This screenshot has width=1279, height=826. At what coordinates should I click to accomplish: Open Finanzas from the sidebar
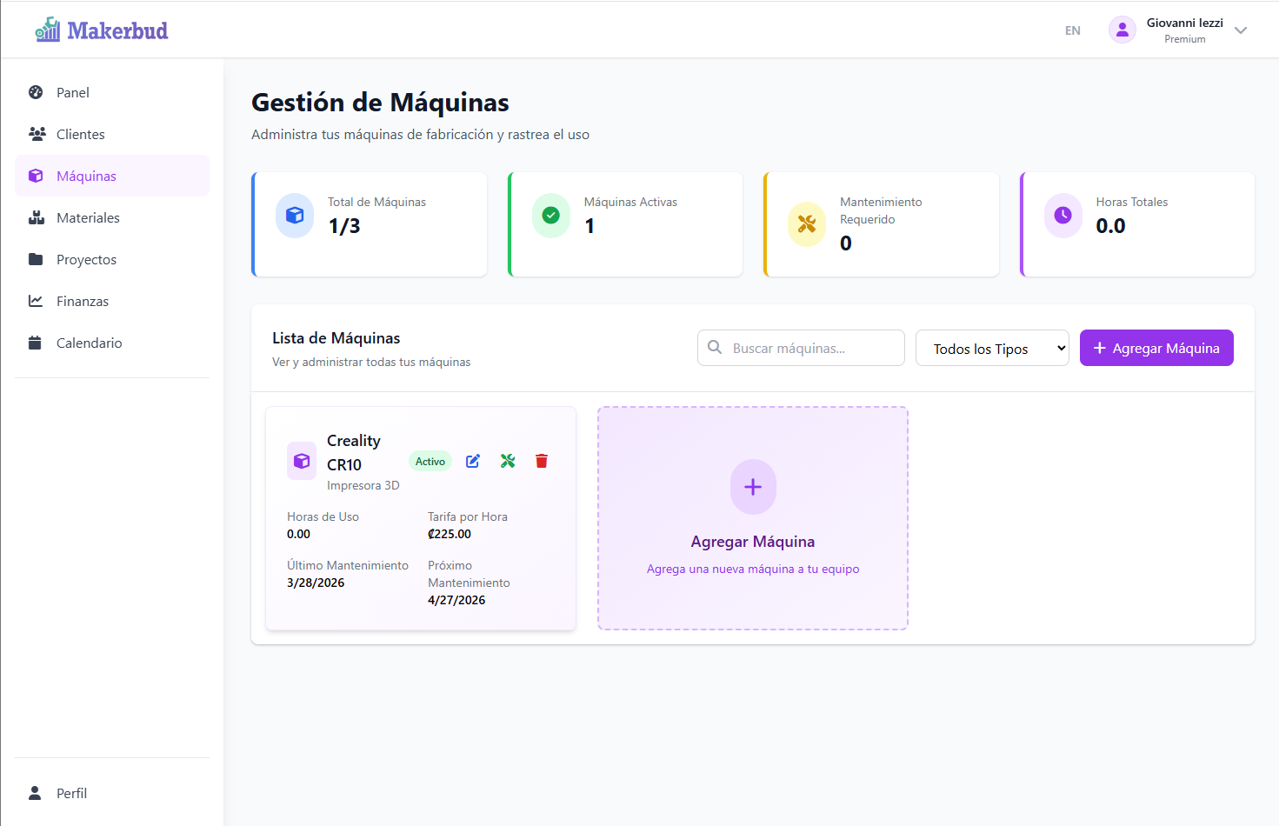pyautogui.click(x=82, y=301)
